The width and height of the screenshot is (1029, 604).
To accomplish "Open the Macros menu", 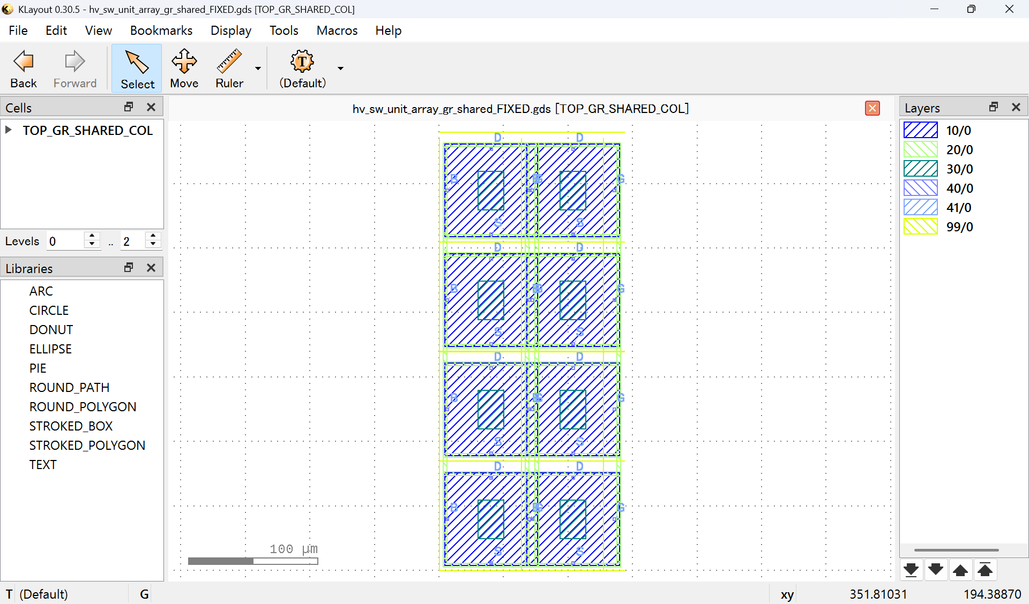I will point(337,31).
